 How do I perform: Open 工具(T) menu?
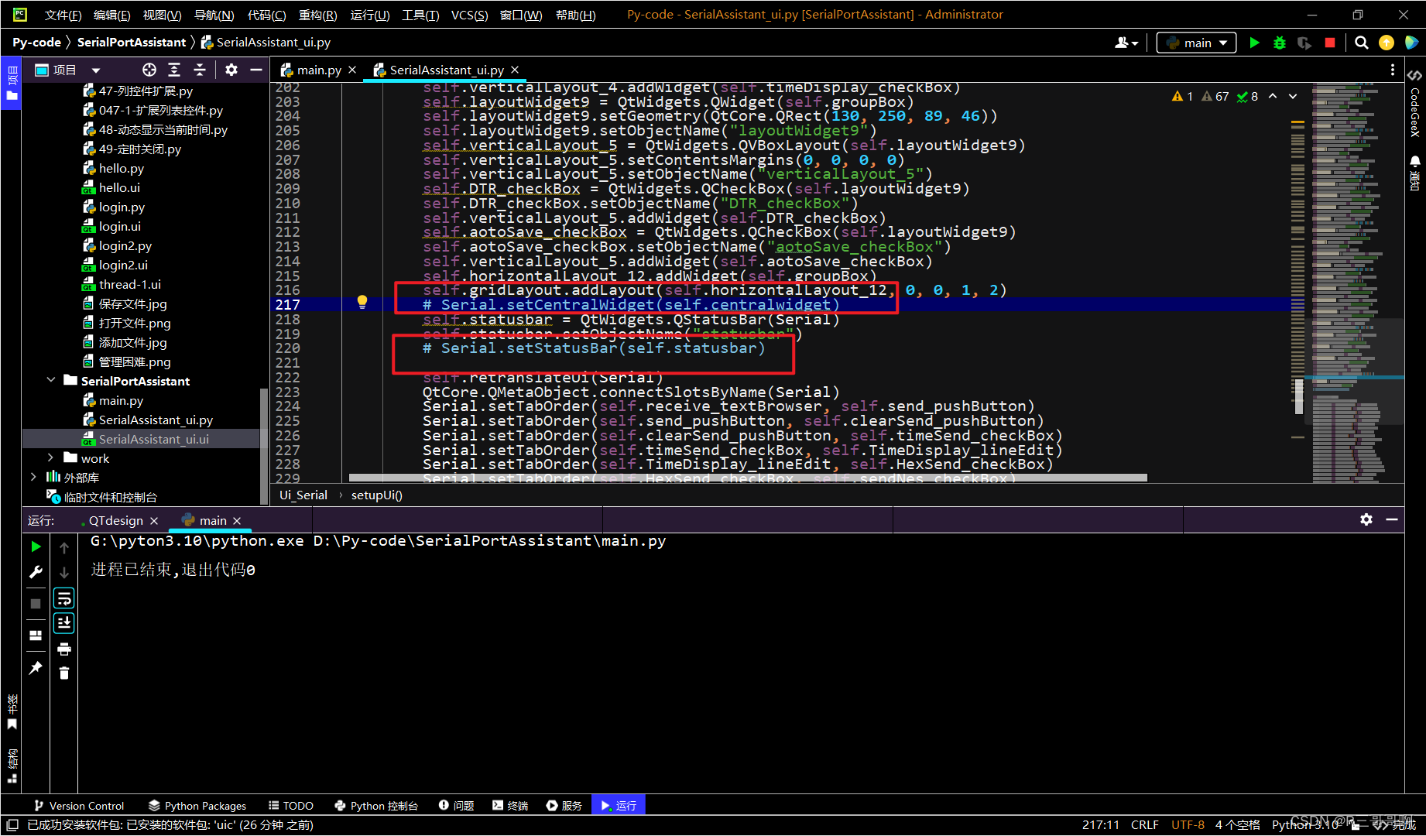pos(420,15)
